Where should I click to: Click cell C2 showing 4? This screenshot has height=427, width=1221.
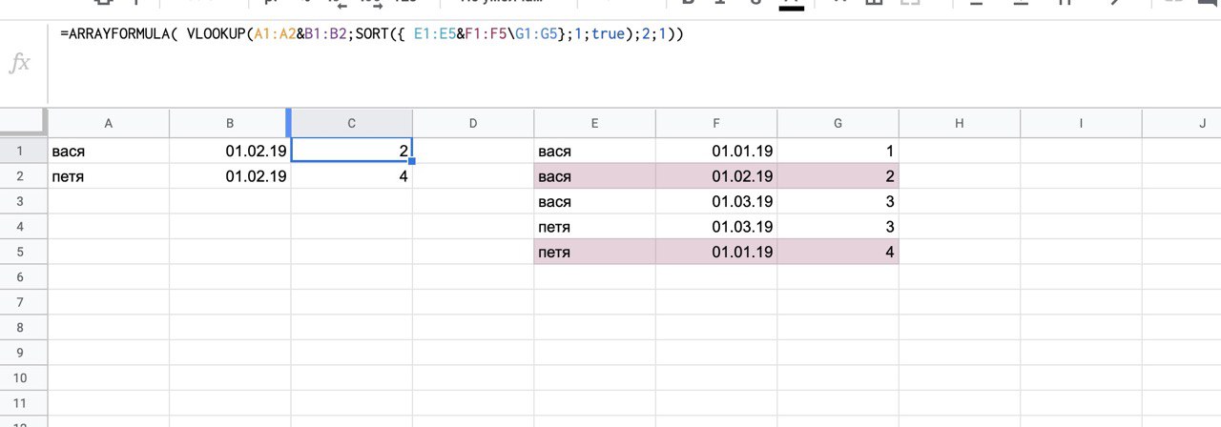(x=352, y=175)
